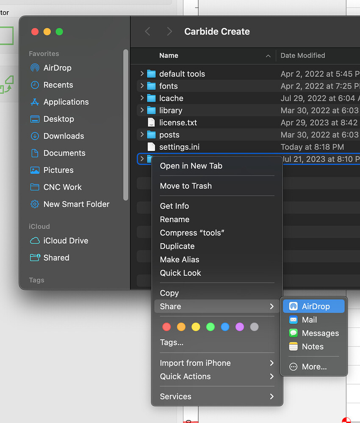360x423 pixels.
Task: Click the forward navigation arrow
Action: 169,31
